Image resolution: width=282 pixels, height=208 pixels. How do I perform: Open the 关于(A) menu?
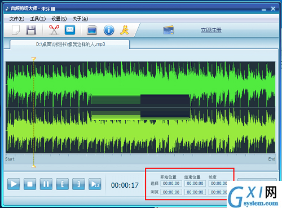click(x=80, y=19)
